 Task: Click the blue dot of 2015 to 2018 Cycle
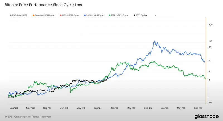[85, 15]
